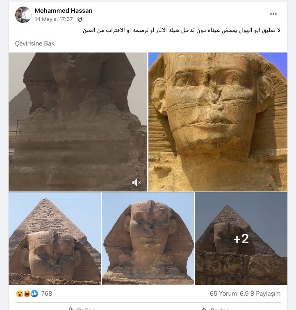Open the close-up Sphinx face photo
The height and width of the screenshot is (310, 296).
pos(218,122)
